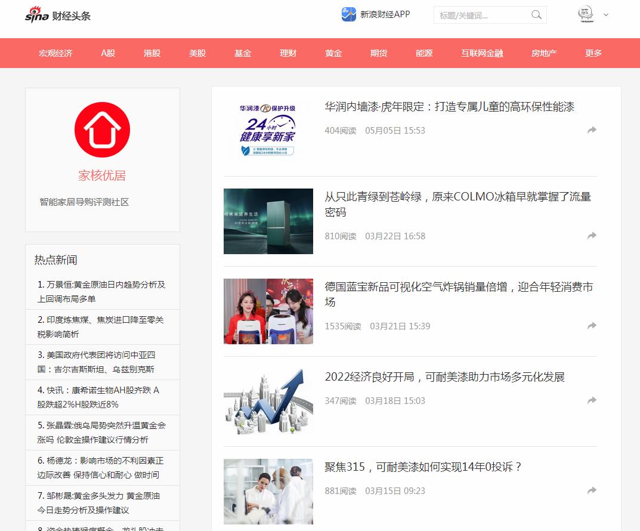The image size is (640, 531).
Task: Click the 家核优居 red house logo
Action: (x=102, y=130)
